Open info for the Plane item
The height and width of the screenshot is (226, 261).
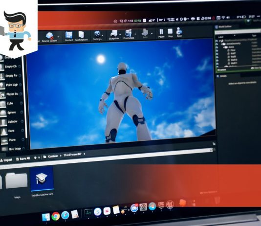[x=23, y=139]
